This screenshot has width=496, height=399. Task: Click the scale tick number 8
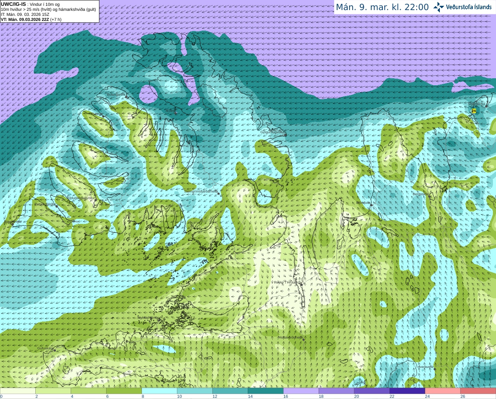(143, 396)
